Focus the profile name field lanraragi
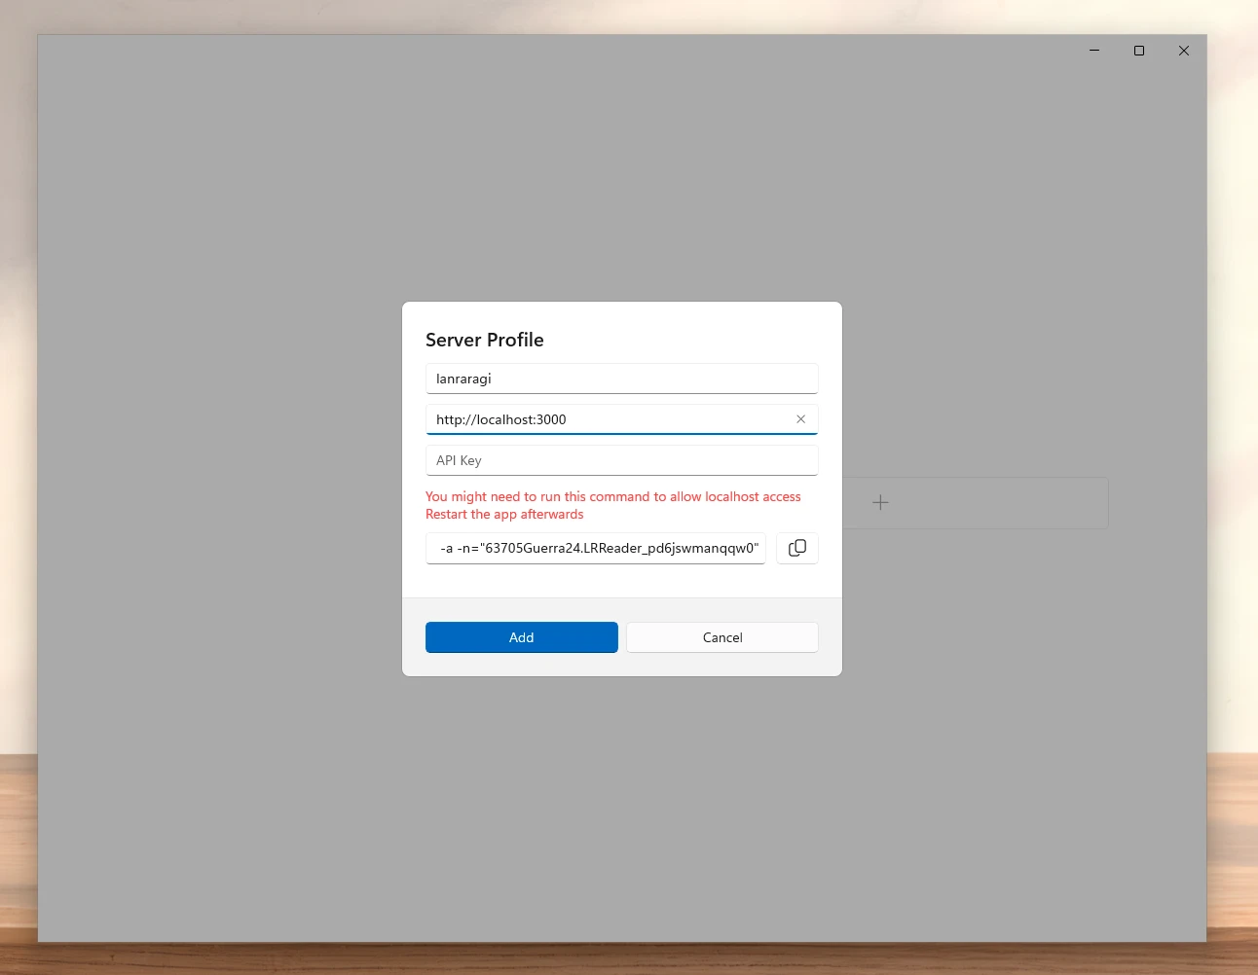 (x=622, y=379)
